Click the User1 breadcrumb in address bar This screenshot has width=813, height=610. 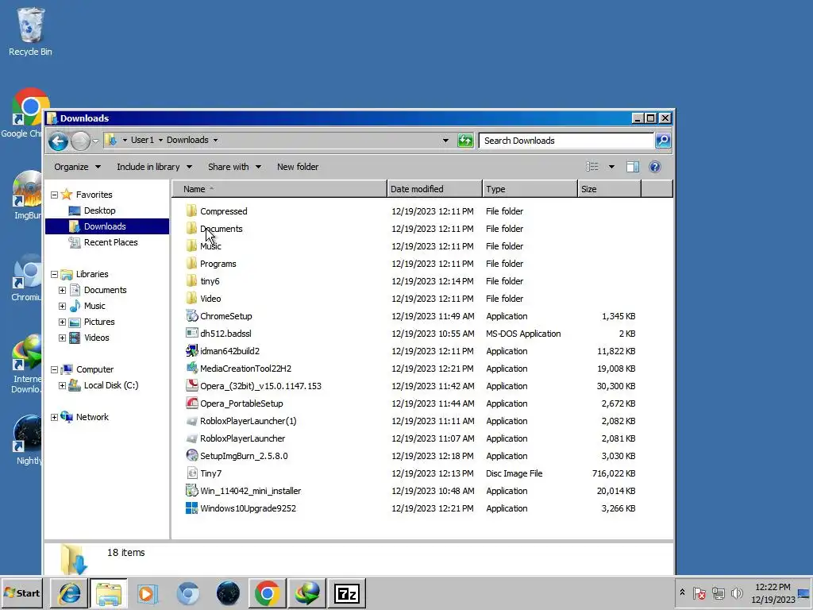click(142, 140)
